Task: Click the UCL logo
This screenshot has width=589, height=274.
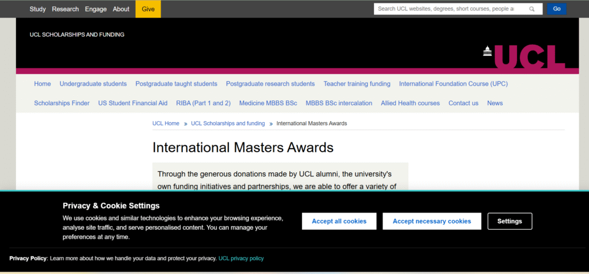Action: (x=525, y=56)
